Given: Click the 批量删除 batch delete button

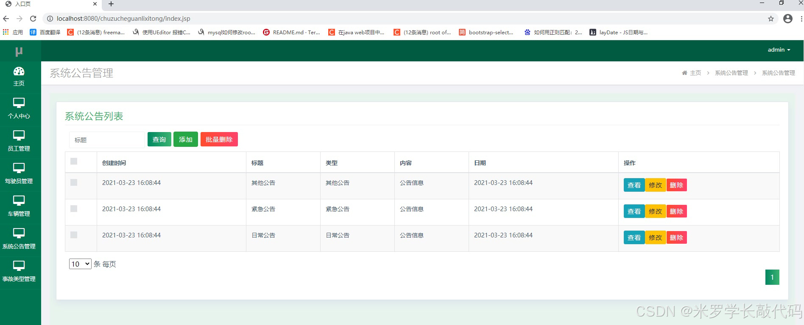Looking at the screenshot, I should tap(219, 139).
